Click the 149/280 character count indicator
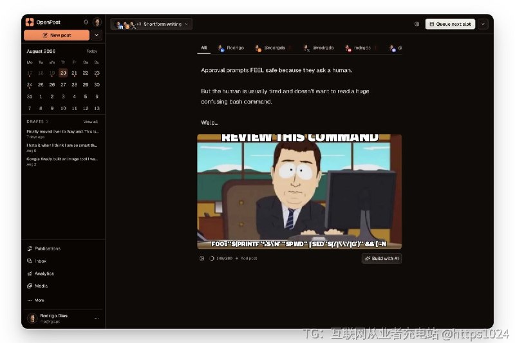Image resolution: width=515 pixels, height=343 pixels. tap(221, 258)
